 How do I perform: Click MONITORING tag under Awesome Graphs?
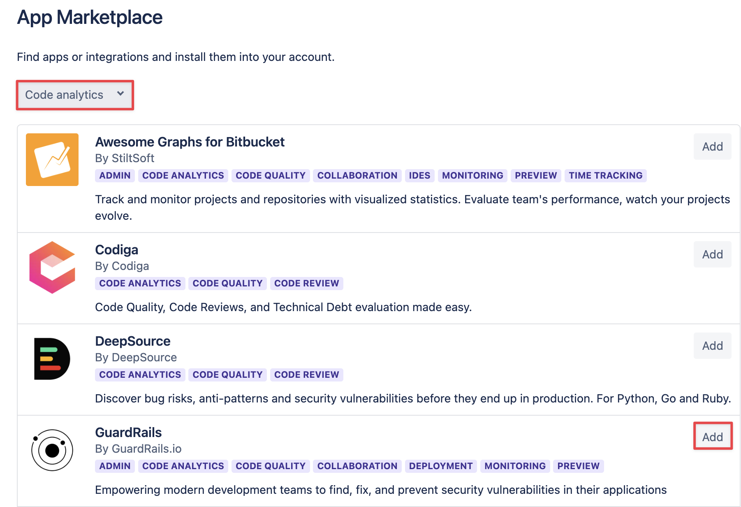(x=472, y=176)
